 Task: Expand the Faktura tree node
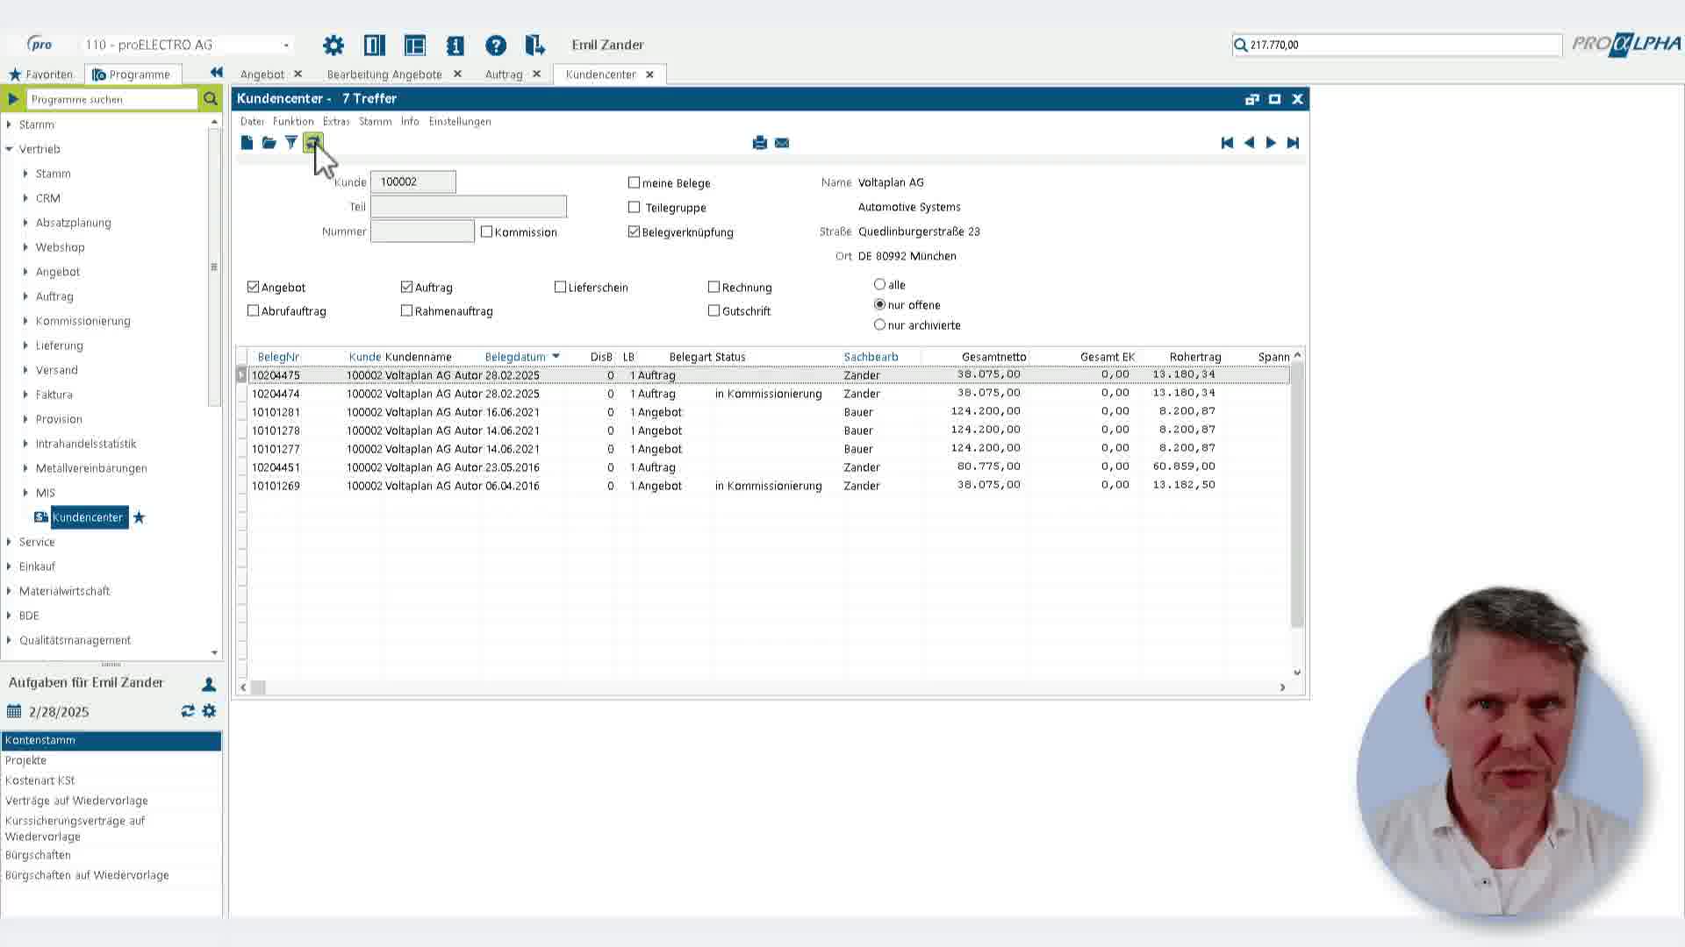point(25,395)
